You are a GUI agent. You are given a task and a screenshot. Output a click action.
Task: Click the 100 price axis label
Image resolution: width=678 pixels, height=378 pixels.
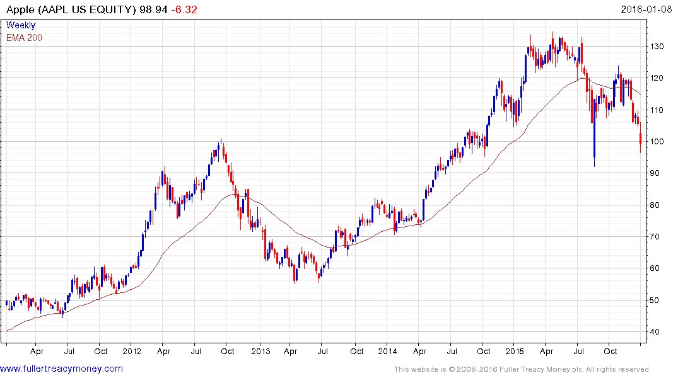tap(659, 142)
